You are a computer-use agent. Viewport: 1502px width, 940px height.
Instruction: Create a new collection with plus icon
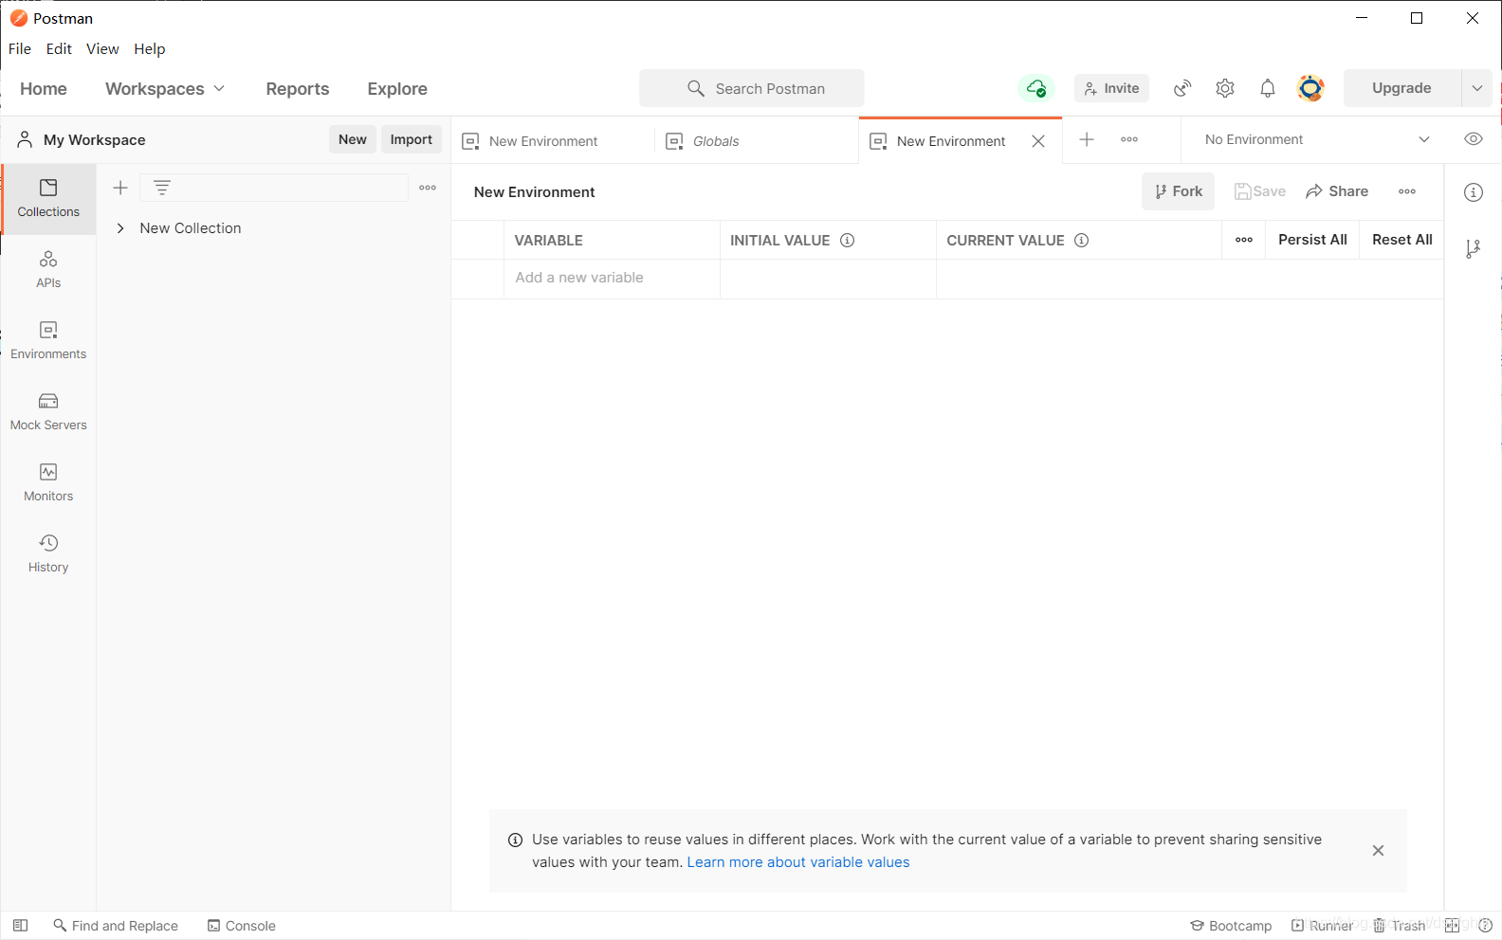tap(120, 188)
